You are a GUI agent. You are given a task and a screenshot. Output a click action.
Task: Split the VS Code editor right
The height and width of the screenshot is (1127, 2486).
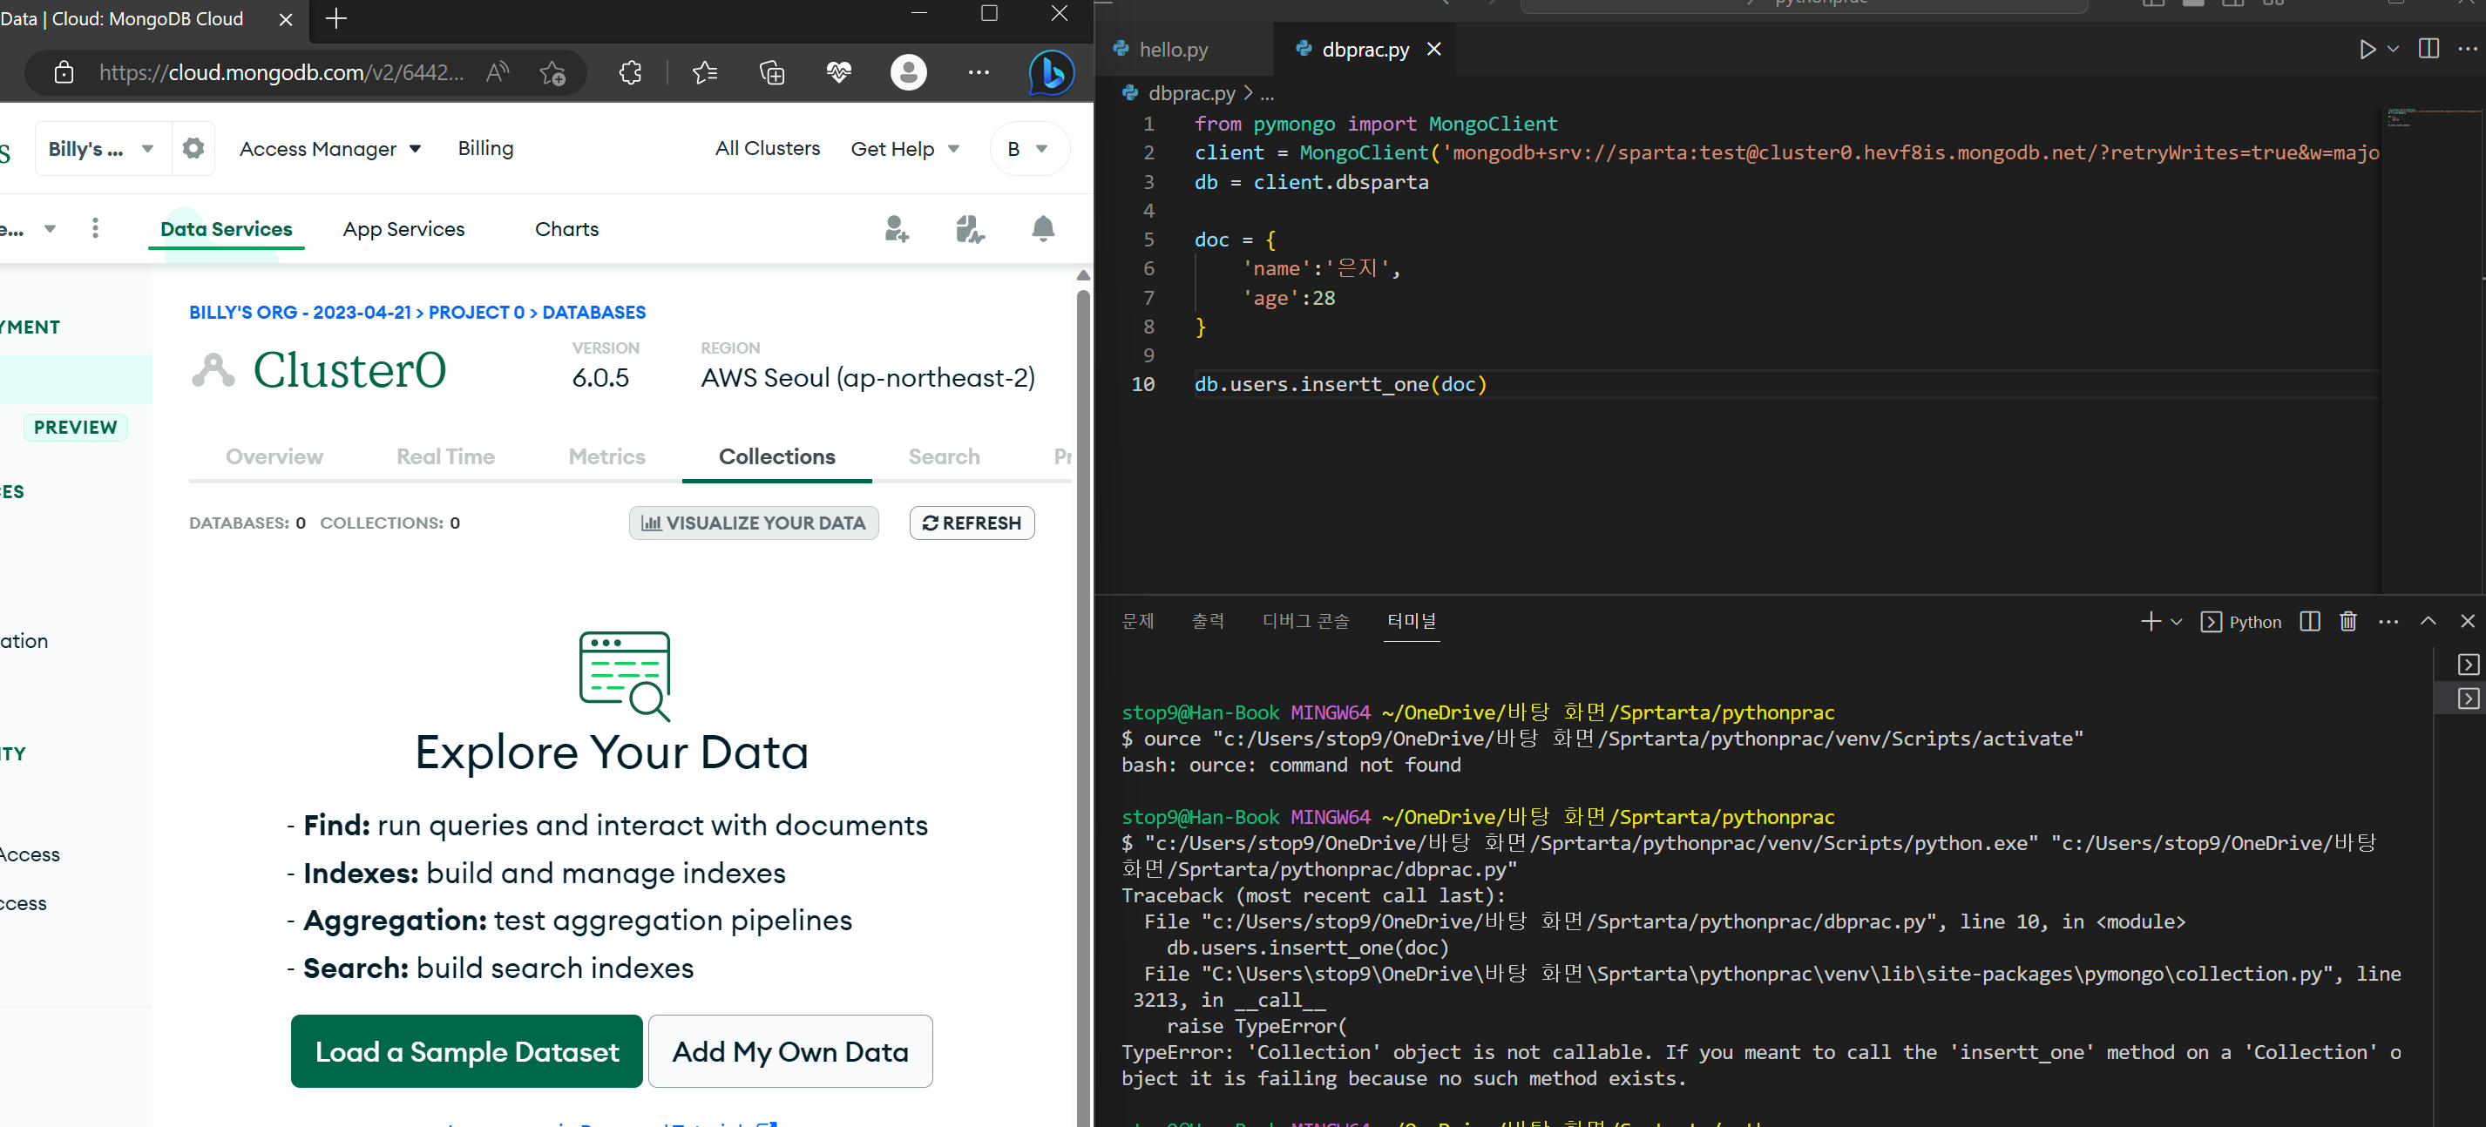point(2429,48)
